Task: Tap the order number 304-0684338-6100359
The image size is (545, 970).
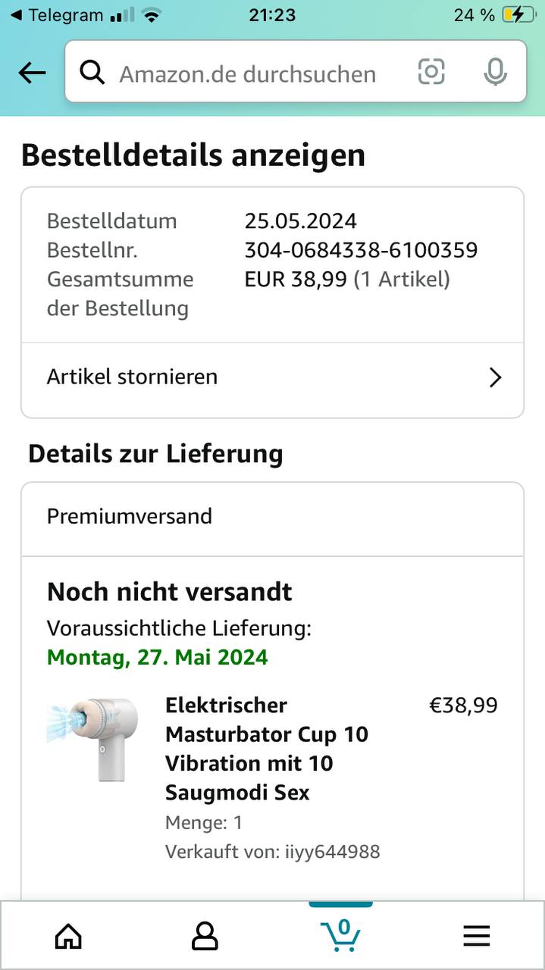Action: pos(361,250)
